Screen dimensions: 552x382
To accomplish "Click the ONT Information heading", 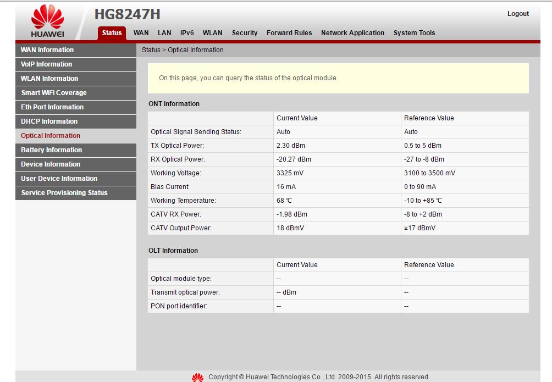I will click(x=174, y=104).
